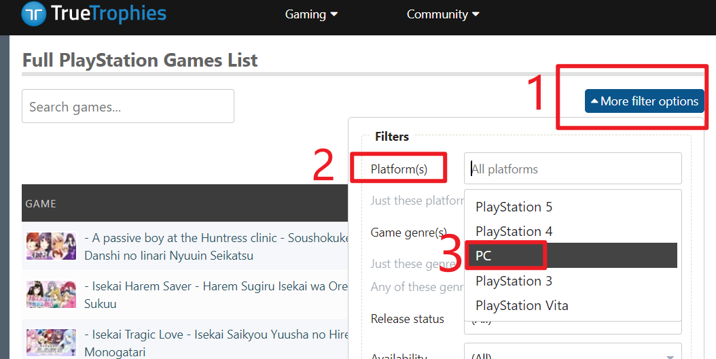Select PlayStation Vita from platform list
Image resolution: width=716 pixels, height=359 pixels.
coord(573,305)
